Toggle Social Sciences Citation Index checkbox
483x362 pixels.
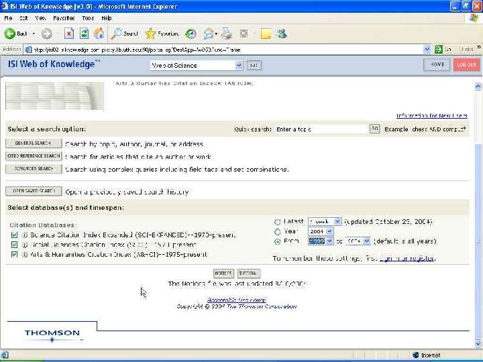[x=14, y=245]
